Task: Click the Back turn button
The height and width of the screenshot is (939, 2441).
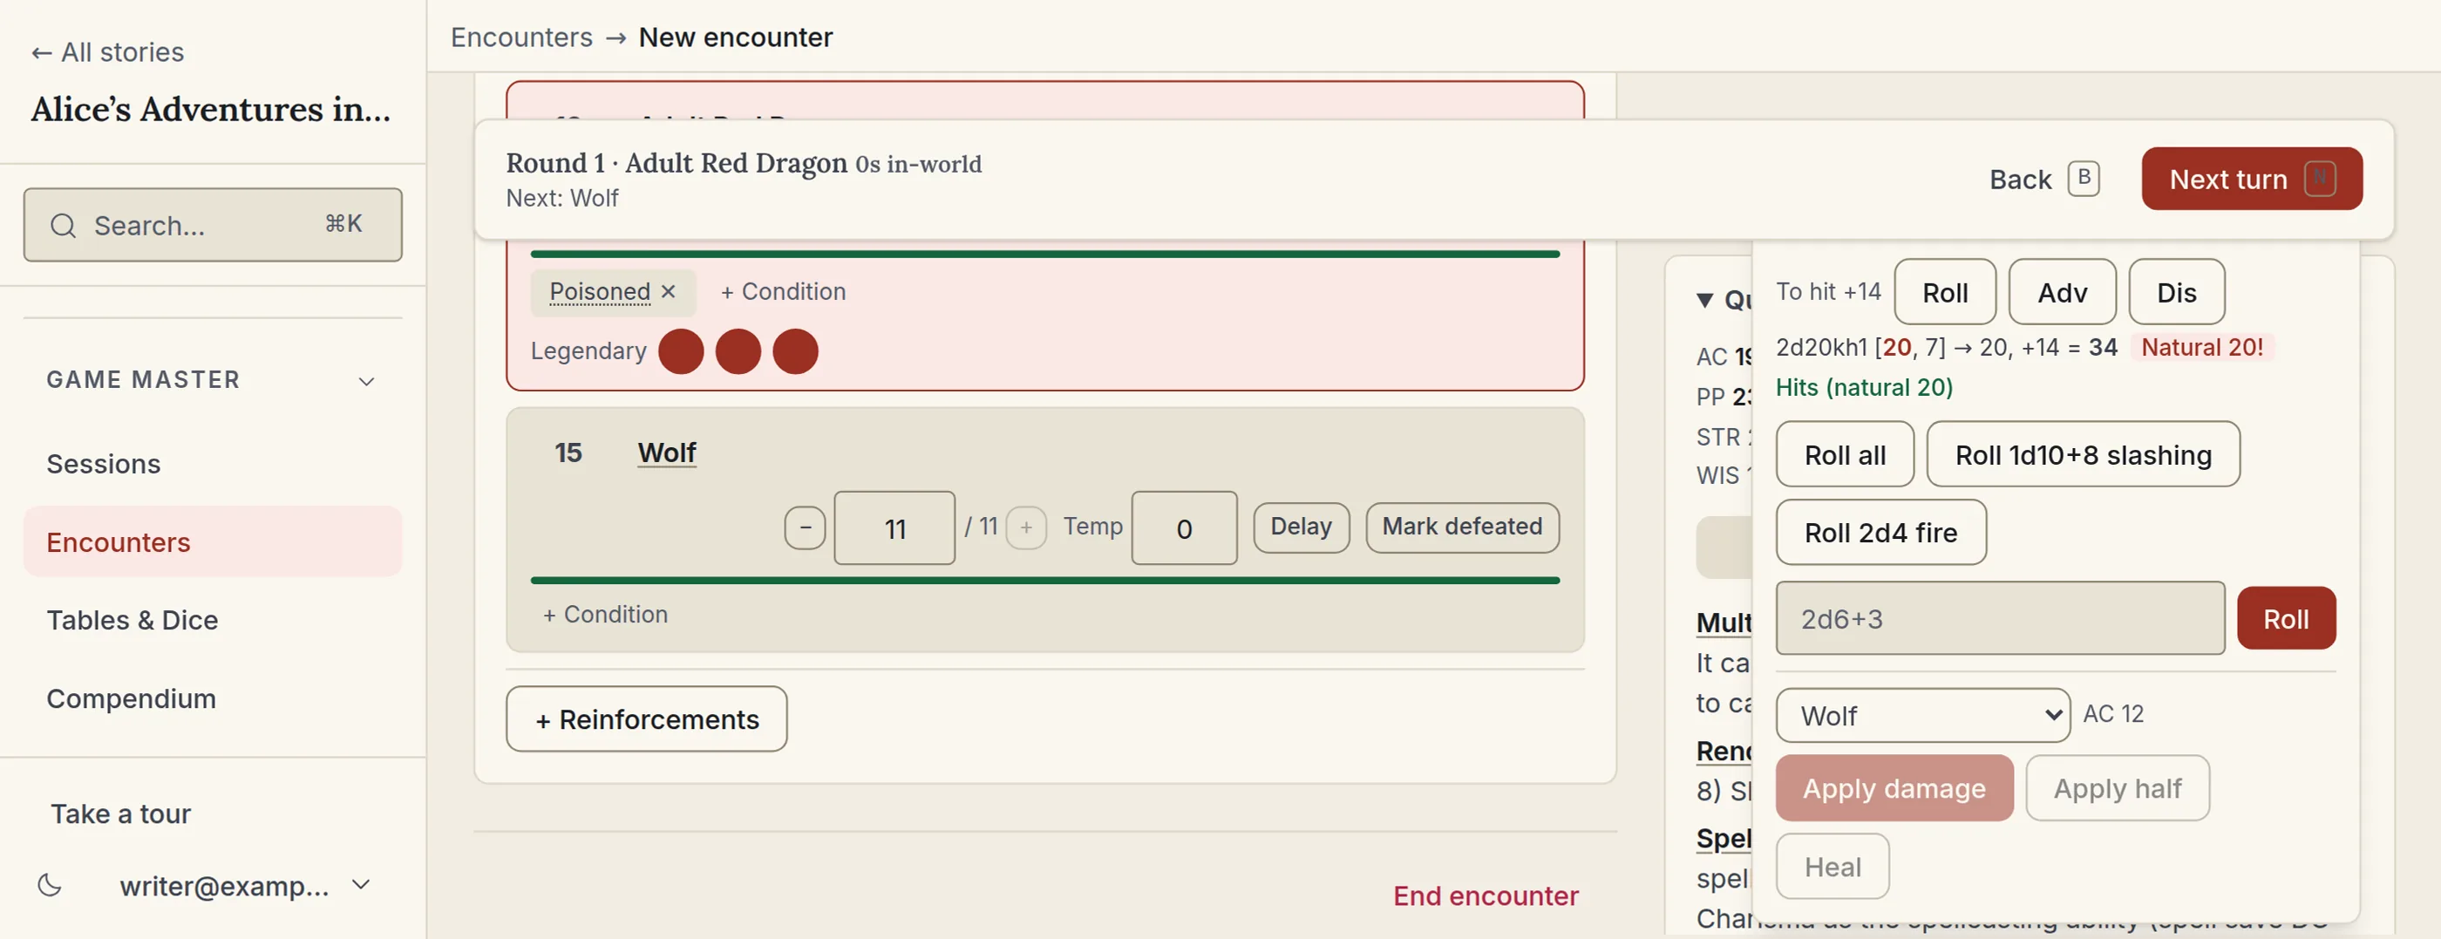Action: click(x=2044, y=178)
